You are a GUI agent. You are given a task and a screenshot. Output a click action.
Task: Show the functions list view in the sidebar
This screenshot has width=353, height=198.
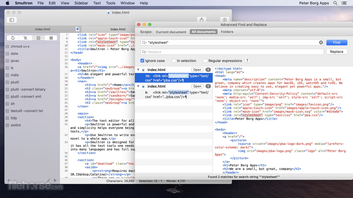[x=25, y=38]
